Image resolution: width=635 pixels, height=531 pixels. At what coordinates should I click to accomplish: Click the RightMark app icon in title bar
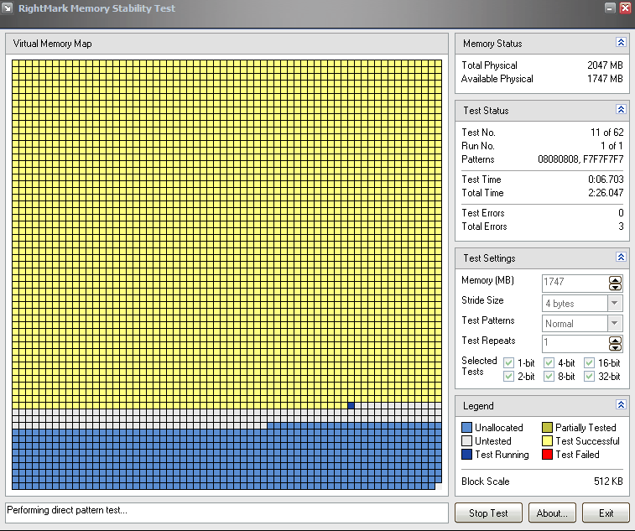(x=8, y=8)
